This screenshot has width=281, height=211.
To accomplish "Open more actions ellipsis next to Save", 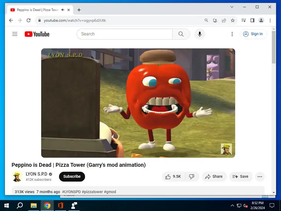I will pos(260,177).
